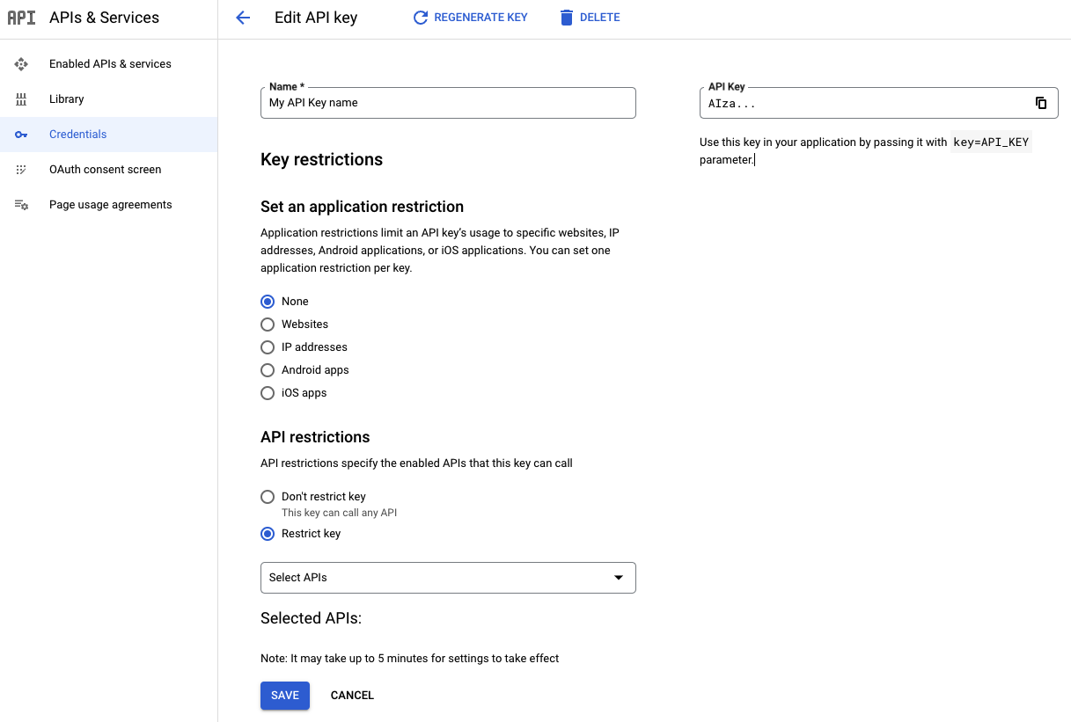
Task: Enable the Don't restrict key option
Action: [x=268, y=496]
